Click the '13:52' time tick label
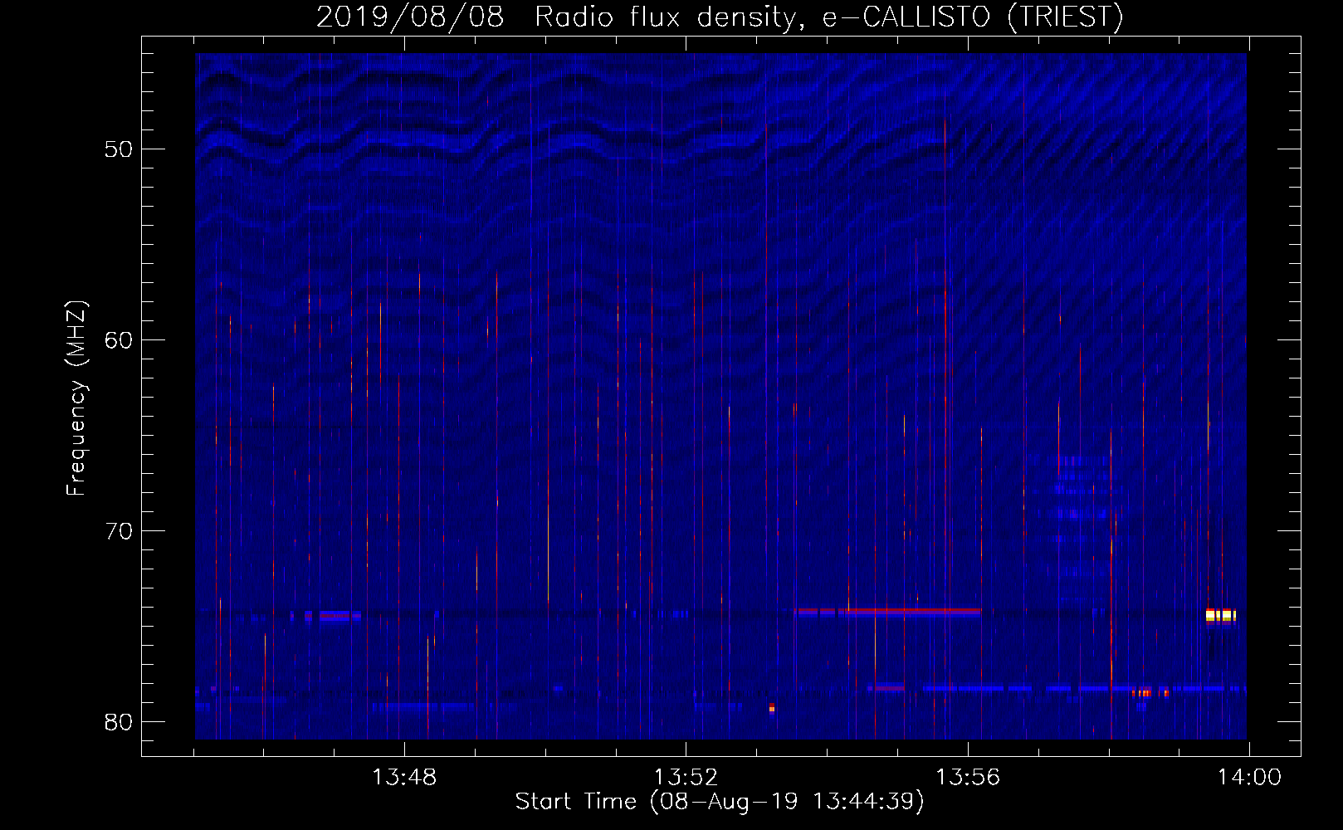This screenshot has height=830, width=1343. pyautogui.click(x=686, y=778)
